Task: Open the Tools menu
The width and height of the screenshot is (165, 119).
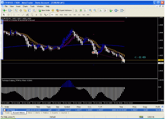Action: [32, 6]
